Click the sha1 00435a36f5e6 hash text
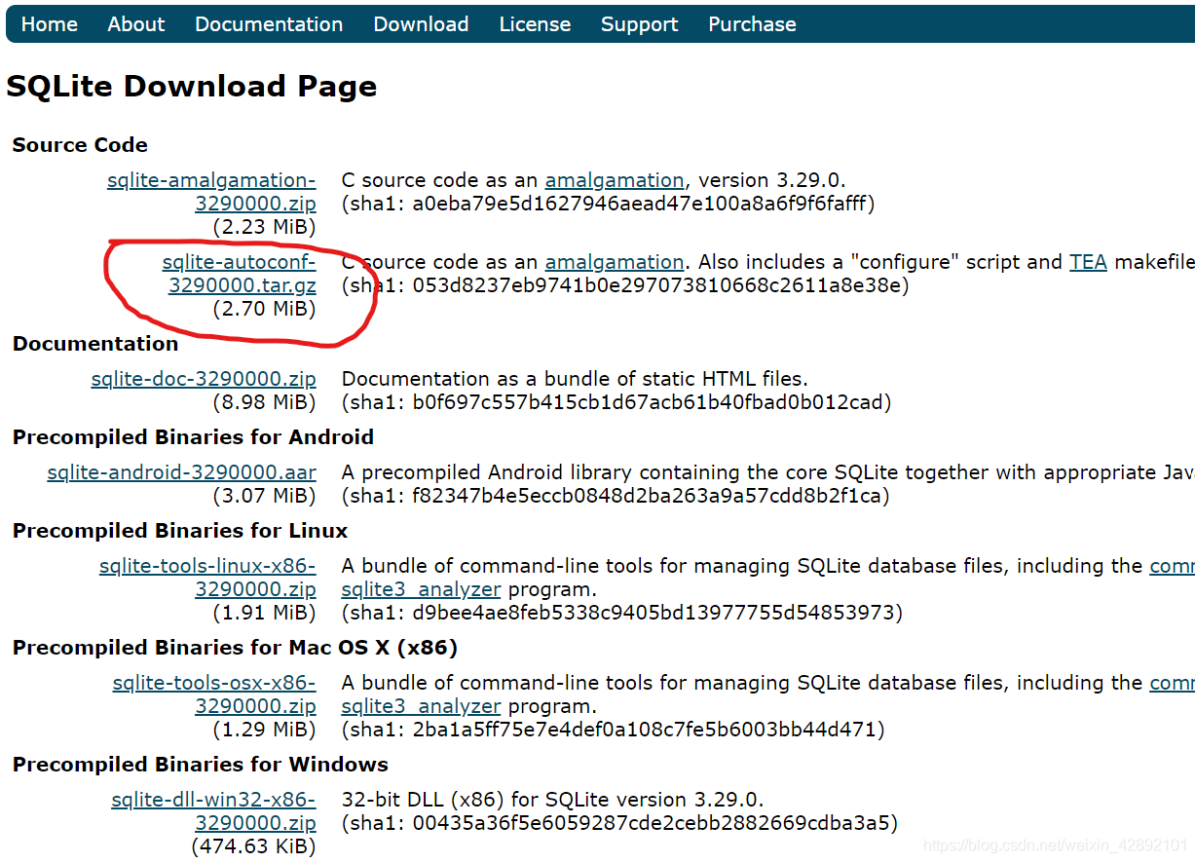 click(x=619, y=823)
